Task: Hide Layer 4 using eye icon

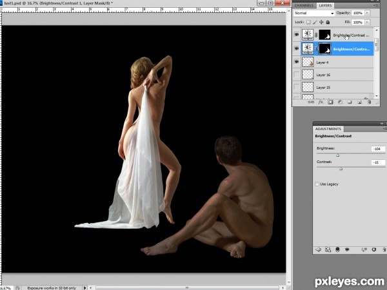Action: point(297,62)
